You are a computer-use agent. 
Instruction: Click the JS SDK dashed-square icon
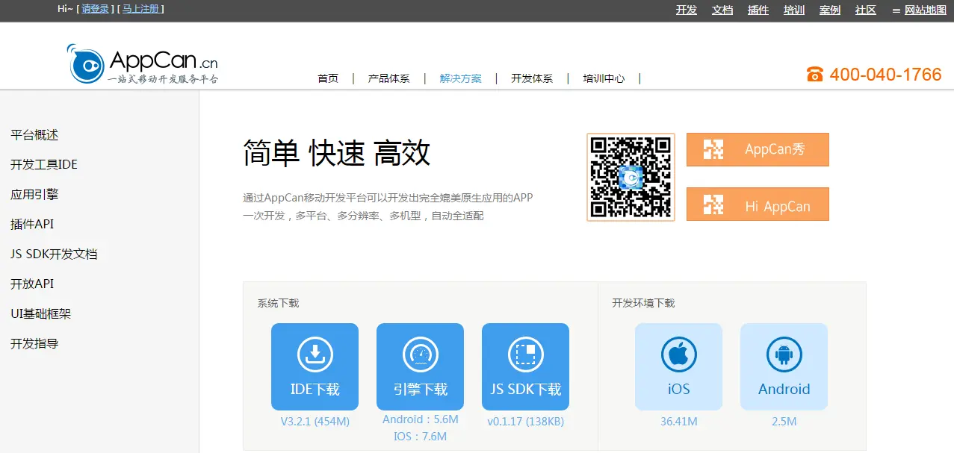click(x=526, y=354)
